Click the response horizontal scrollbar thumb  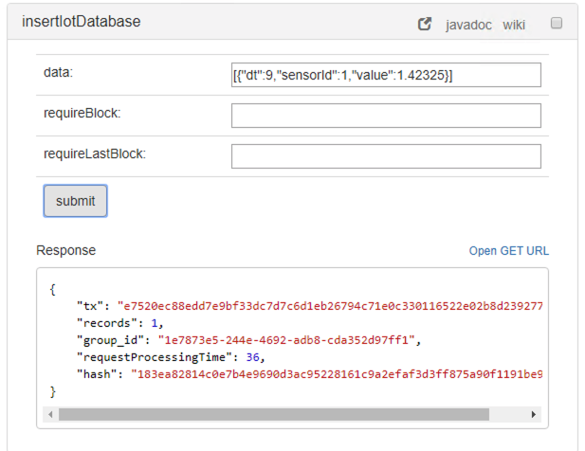[x=274, y=414]
